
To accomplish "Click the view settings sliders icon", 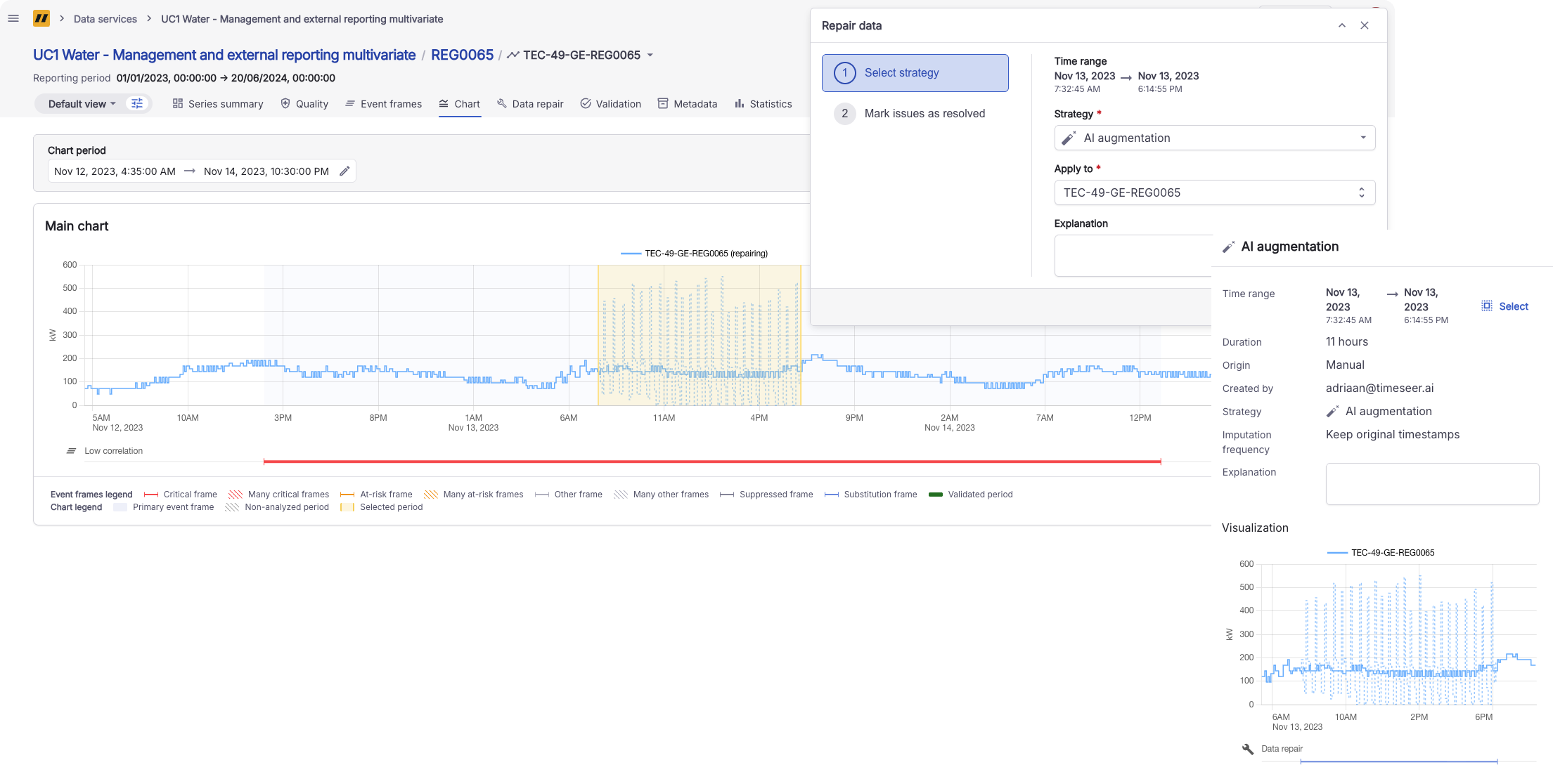I will (137, 103).
